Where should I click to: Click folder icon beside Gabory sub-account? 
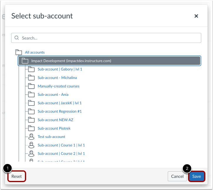coord(31,69)
